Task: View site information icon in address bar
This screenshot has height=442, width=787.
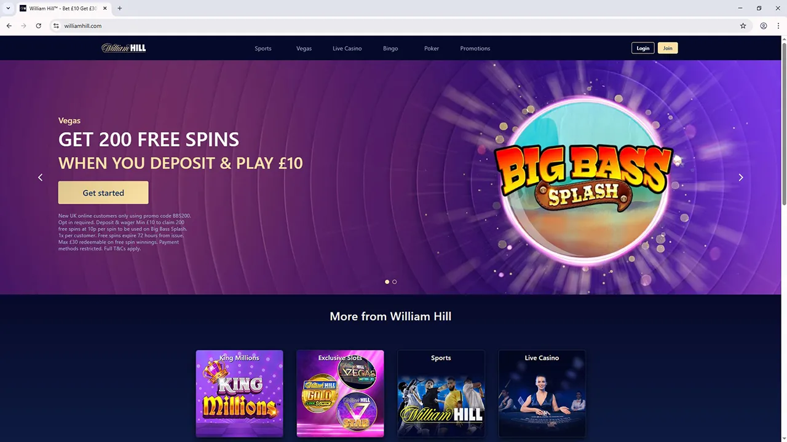Action: click(x=56, y=26)
